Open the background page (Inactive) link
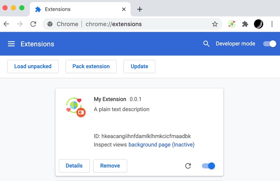 coord(162,144)
